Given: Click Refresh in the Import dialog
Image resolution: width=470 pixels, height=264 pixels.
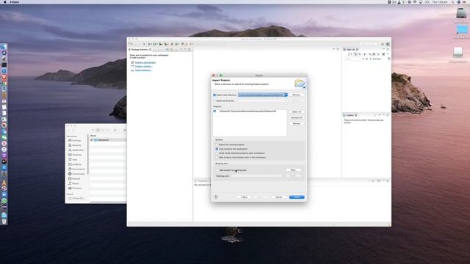Looking at the screenshot, I should [297, 123].
